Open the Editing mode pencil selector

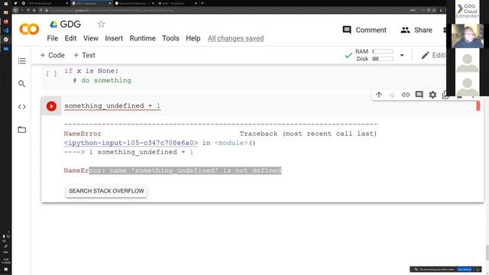tap(433, 55)
